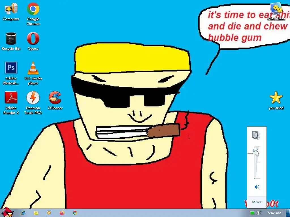The image size is (290, 217).
Task: Open the folder icon in taskbar
Action: (36, 213)
